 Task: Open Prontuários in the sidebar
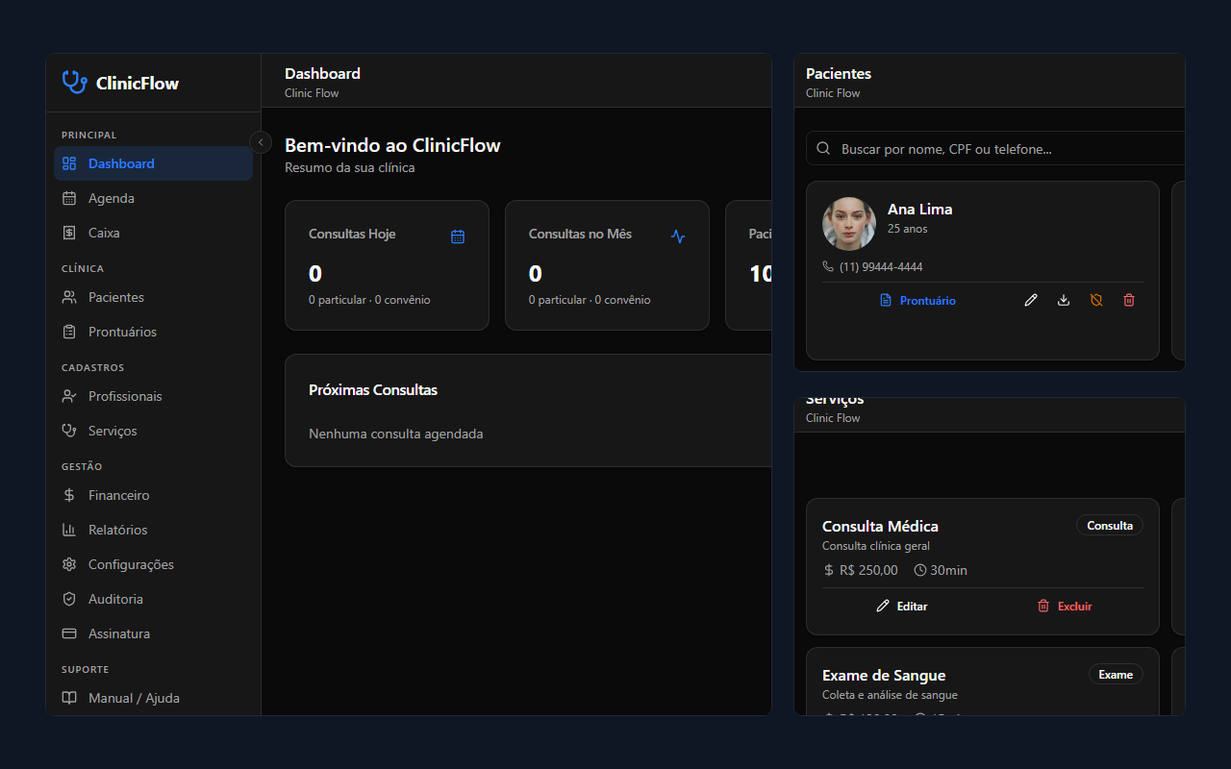click(x=153, y=332)
